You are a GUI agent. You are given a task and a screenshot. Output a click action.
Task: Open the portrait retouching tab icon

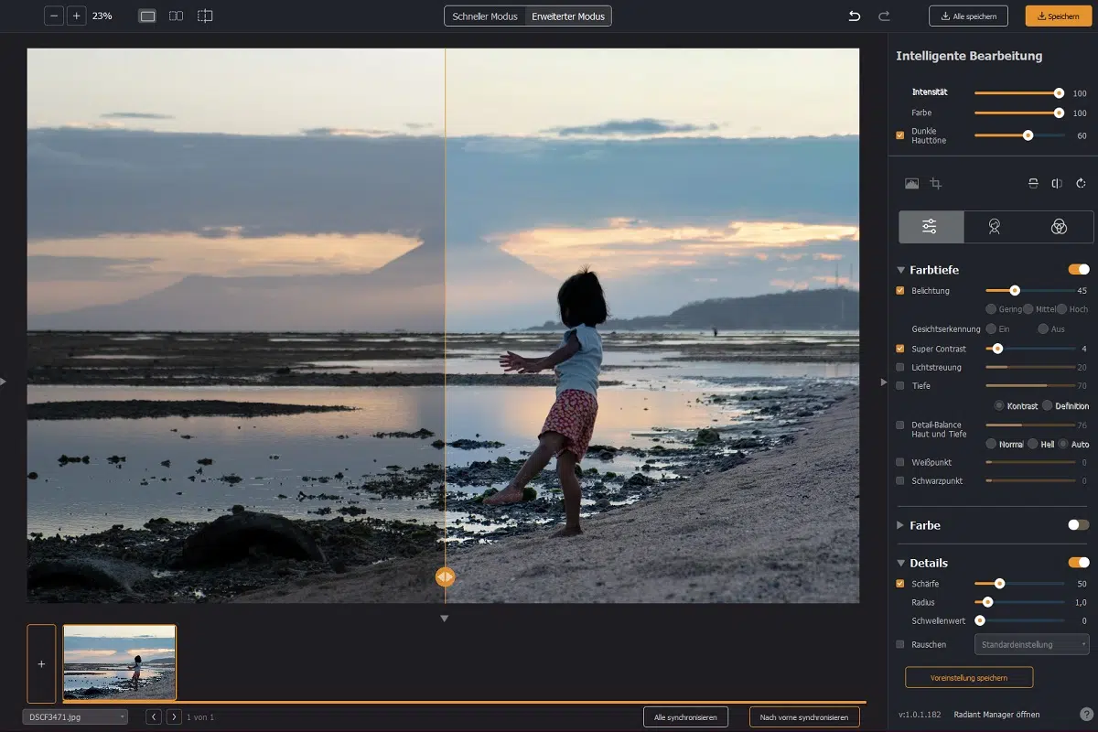pos(994,227)
